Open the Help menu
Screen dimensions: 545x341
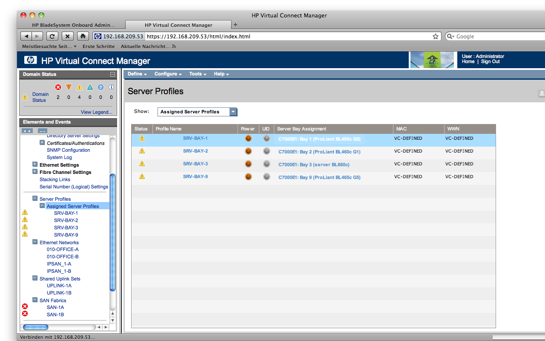coord(221,74)
